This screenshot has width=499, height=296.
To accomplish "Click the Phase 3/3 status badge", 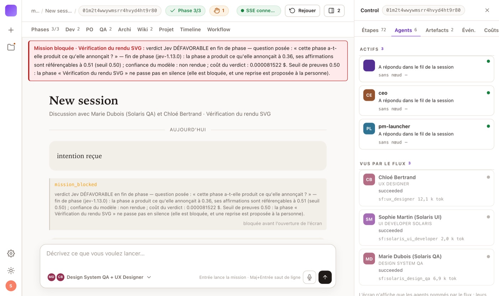I will click(x=185, y=11).
